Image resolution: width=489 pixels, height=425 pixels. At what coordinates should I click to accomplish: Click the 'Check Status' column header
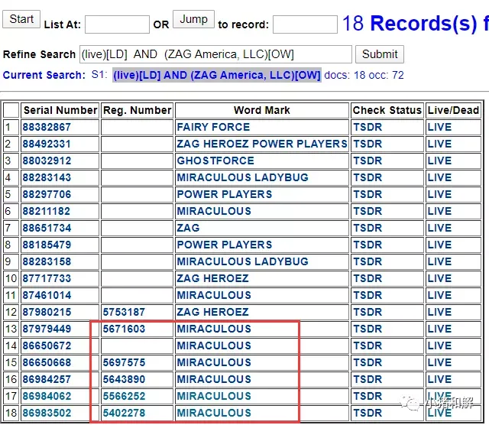click(x=387, y=110)
